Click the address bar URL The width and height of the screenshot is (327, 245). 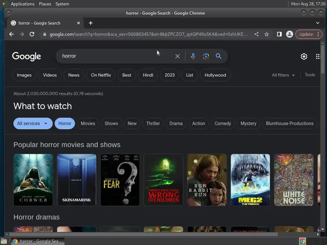pos(148,34)
